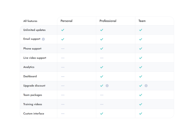
Task: Click the Personal Phone support dash
Action: (x=63, y=48)
